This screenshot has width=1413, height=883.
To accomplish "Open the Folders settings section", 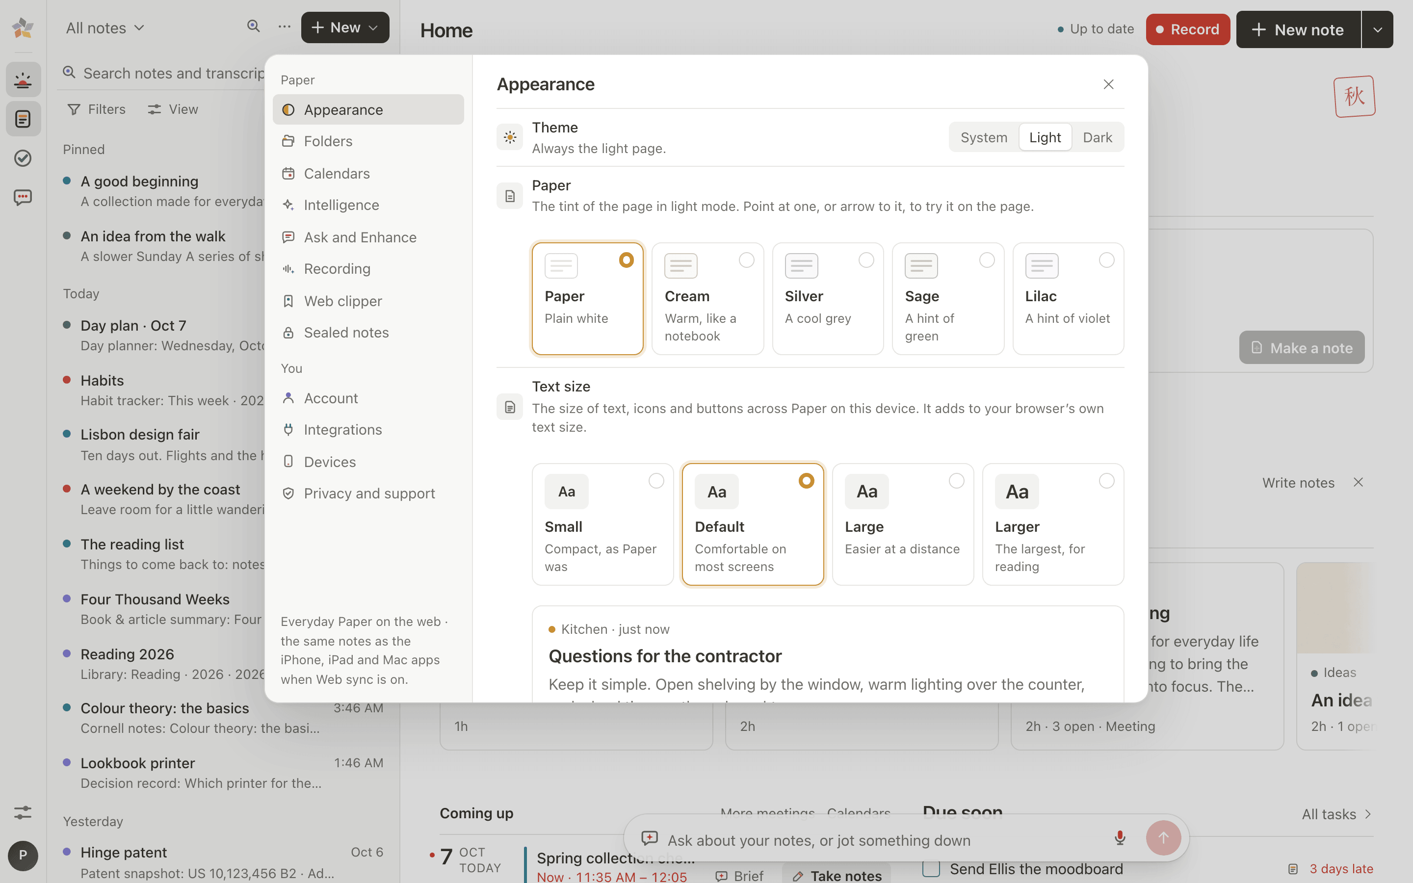I will point(368,141).
